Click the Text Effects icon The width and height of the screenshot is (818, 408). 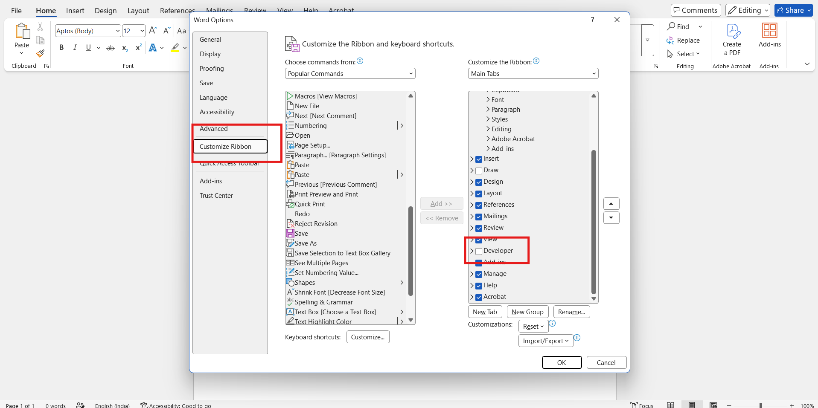coord(153,48)
